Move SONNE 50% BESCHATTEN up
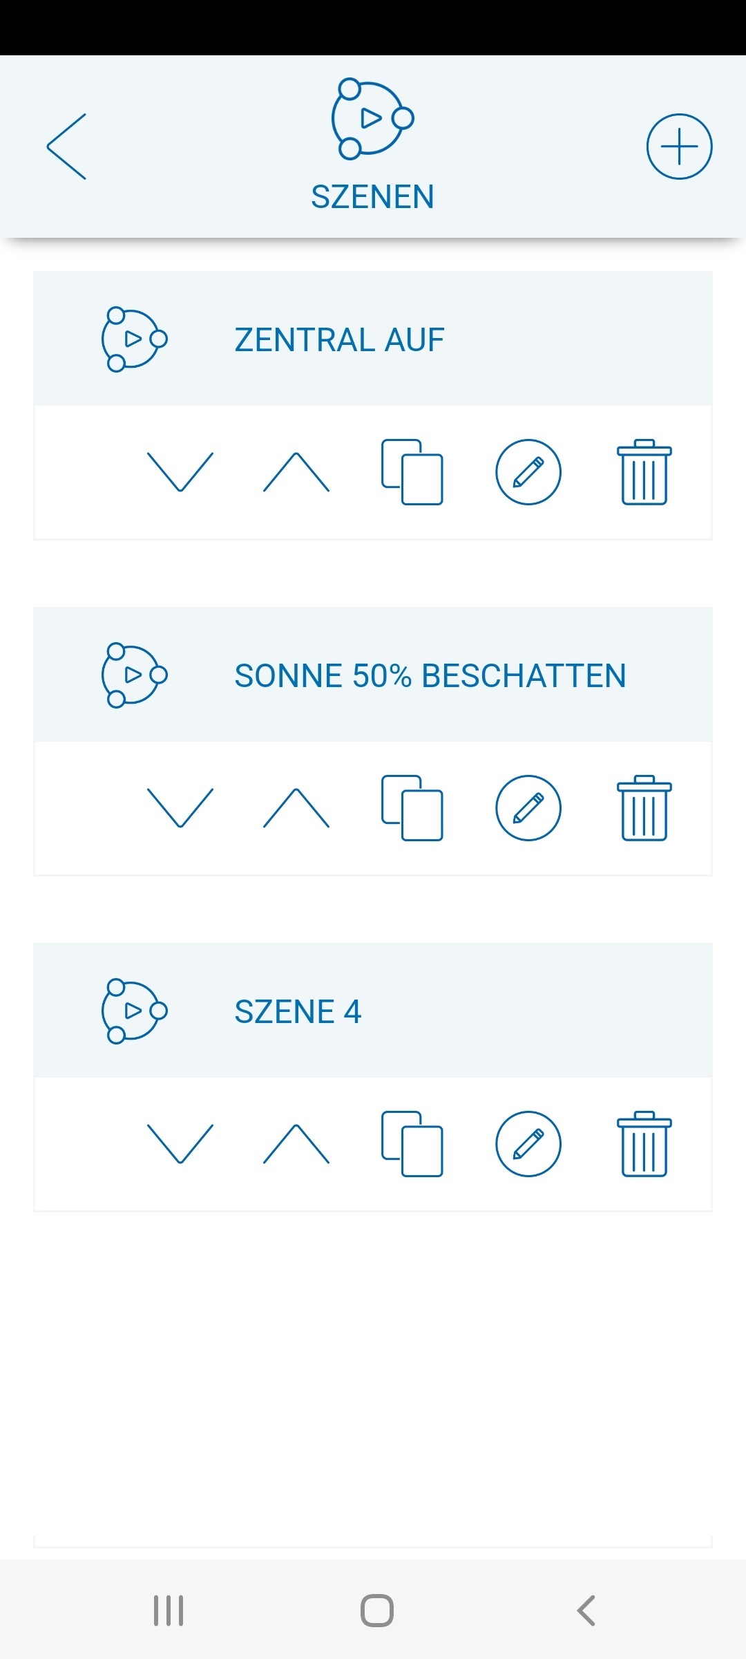 coord(296,808)
